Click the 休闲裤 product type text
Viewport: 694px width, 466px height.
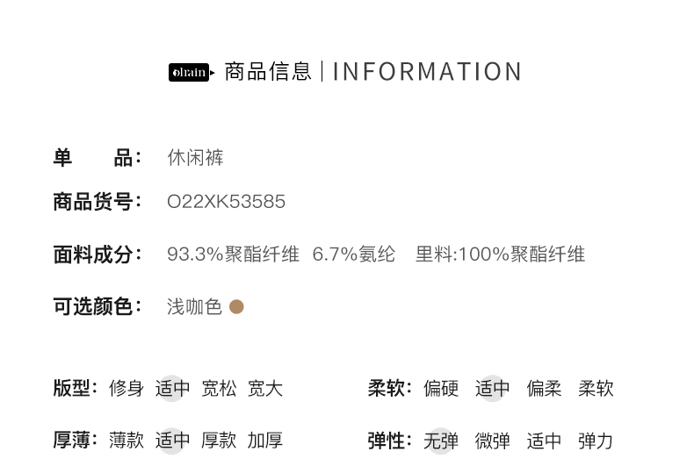click(195, 158)
